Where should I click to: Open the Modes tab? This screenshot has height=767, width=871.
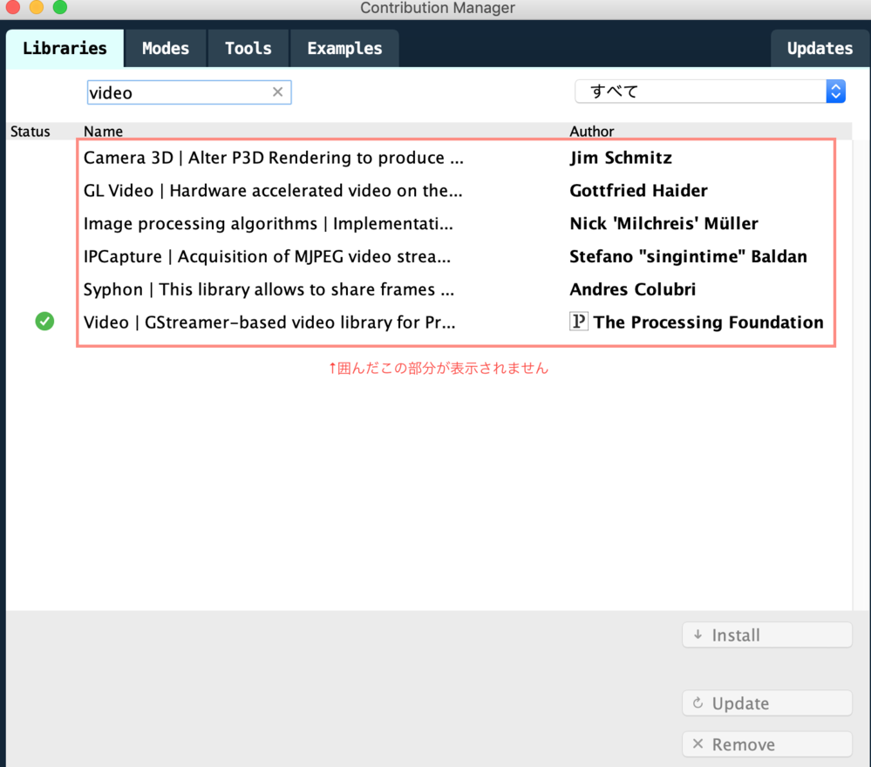166,48
